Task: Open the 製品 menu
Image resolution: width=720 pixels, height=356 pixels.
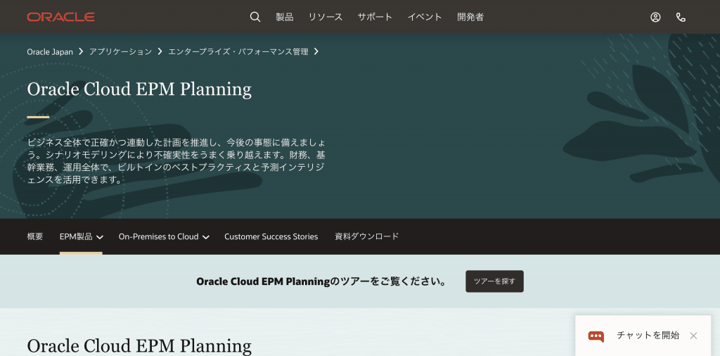Action: [285, 17]
